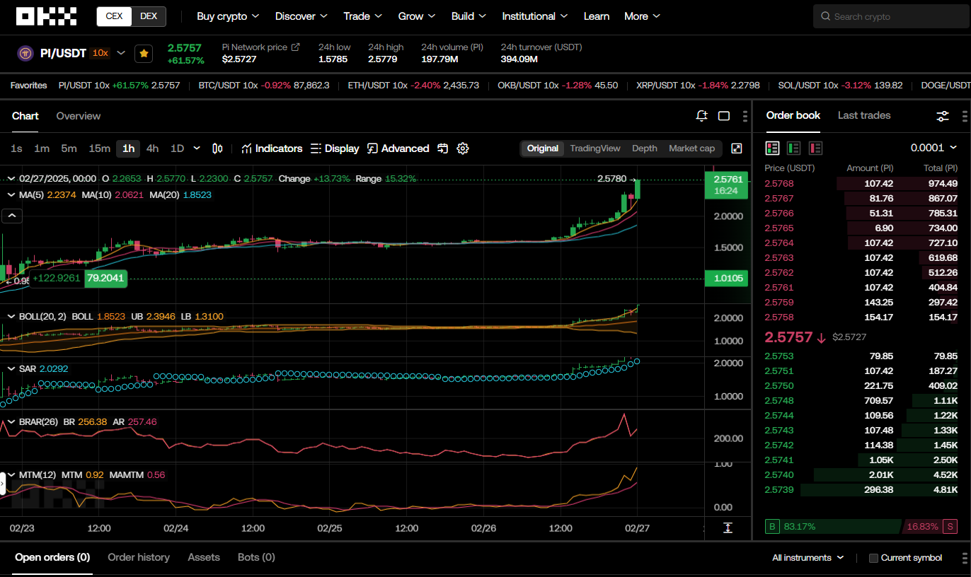This screenshot has width=971, height=577.
Task: Click the buy/sell ratio bar
Action: click(861, 527)
